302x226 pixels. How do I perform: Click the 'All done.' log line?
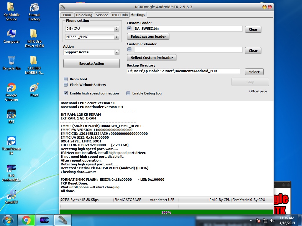tap(68, 191)
